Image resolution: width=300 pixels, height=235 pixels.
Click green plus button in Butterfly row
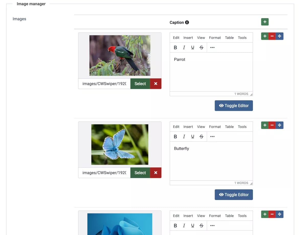[265, 125]
